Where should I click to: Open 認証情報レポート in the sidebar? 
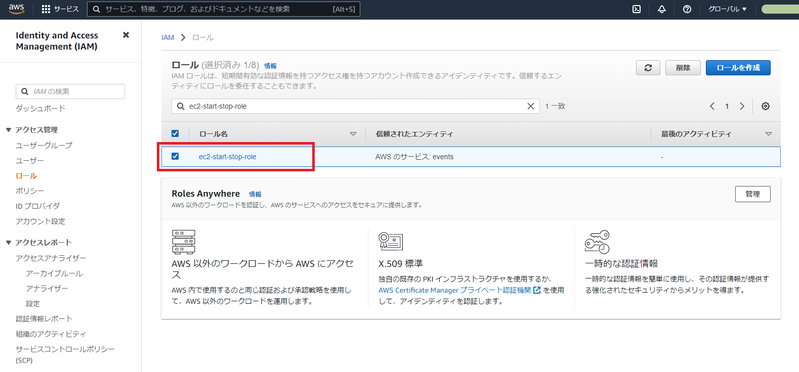click(44, 318)
